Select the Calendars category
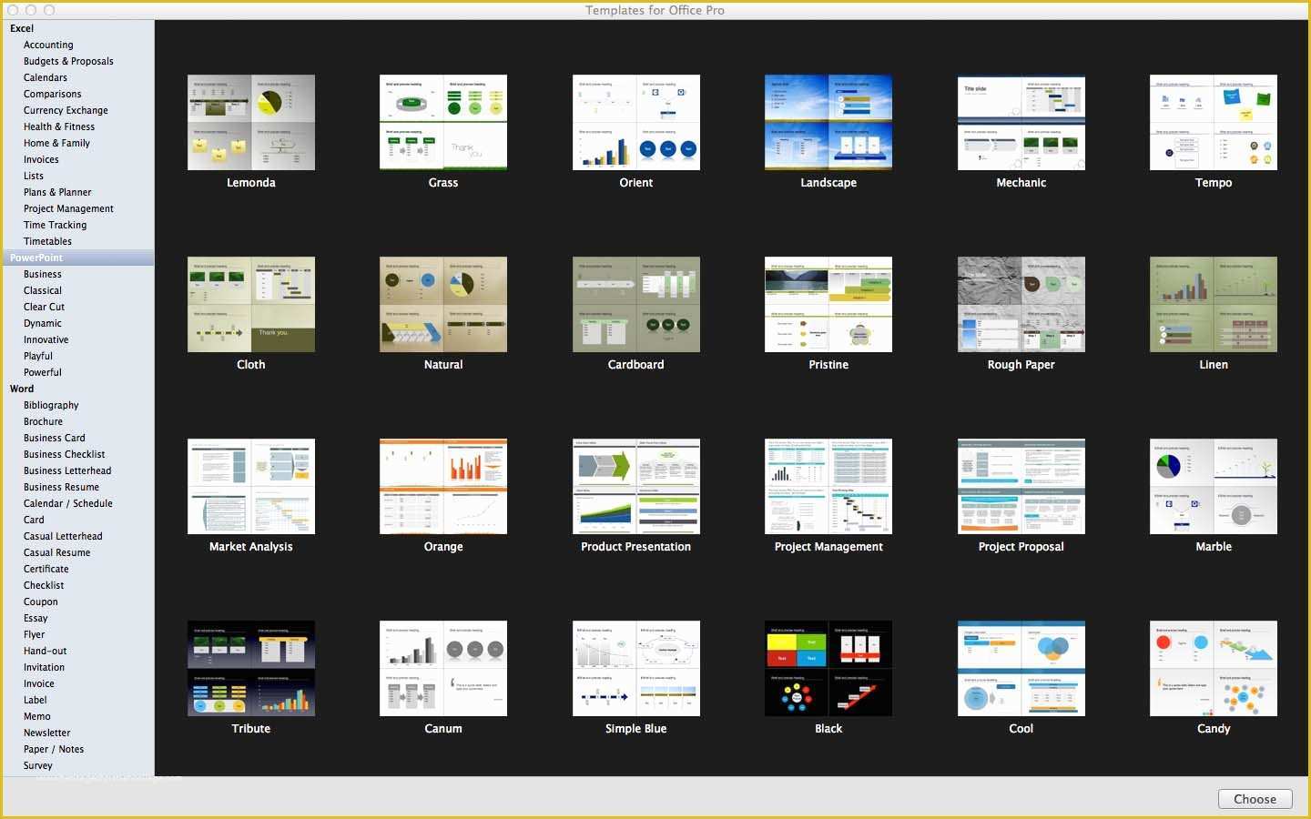1311x819 pixels. 46,77
